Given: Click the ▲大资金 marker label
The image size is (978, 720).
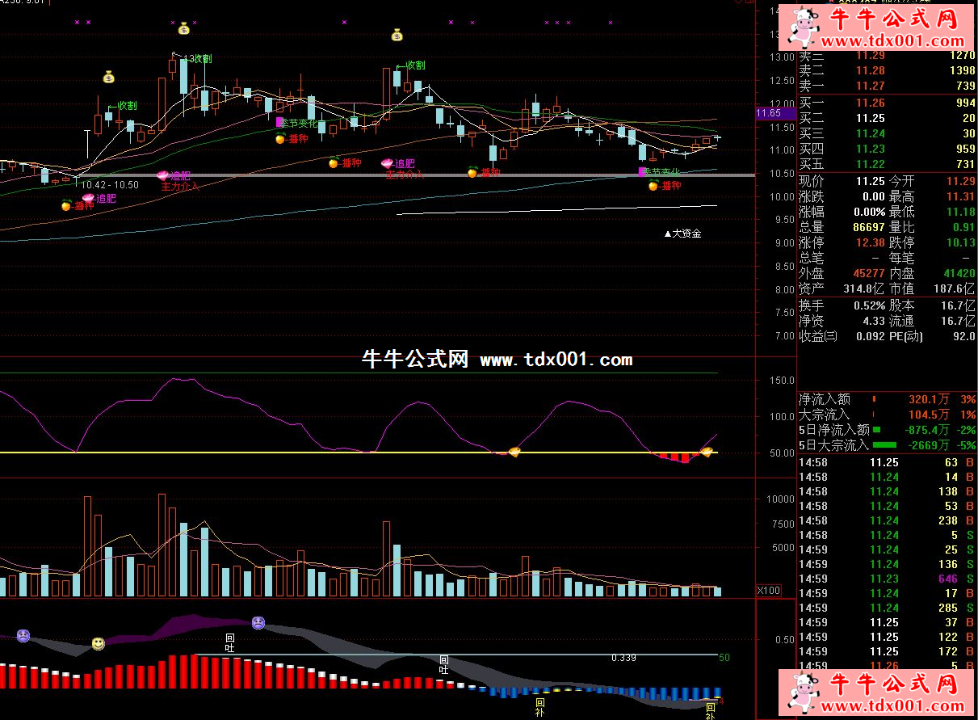Looking at the screenshot, I should click(x=682, y=234).
